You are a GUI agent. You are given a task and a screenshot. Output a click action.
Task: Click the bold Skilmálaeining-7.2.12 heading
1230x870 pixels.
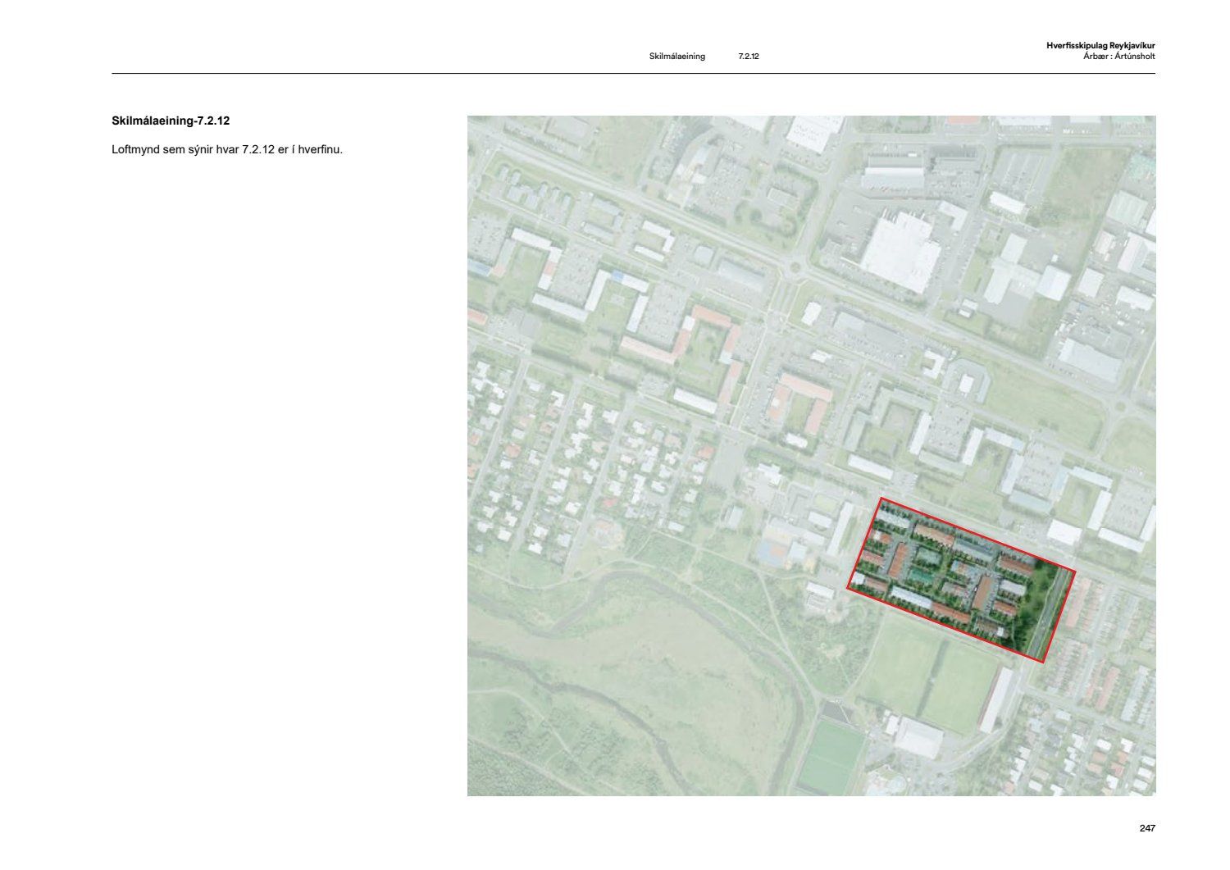coord(171,121)
